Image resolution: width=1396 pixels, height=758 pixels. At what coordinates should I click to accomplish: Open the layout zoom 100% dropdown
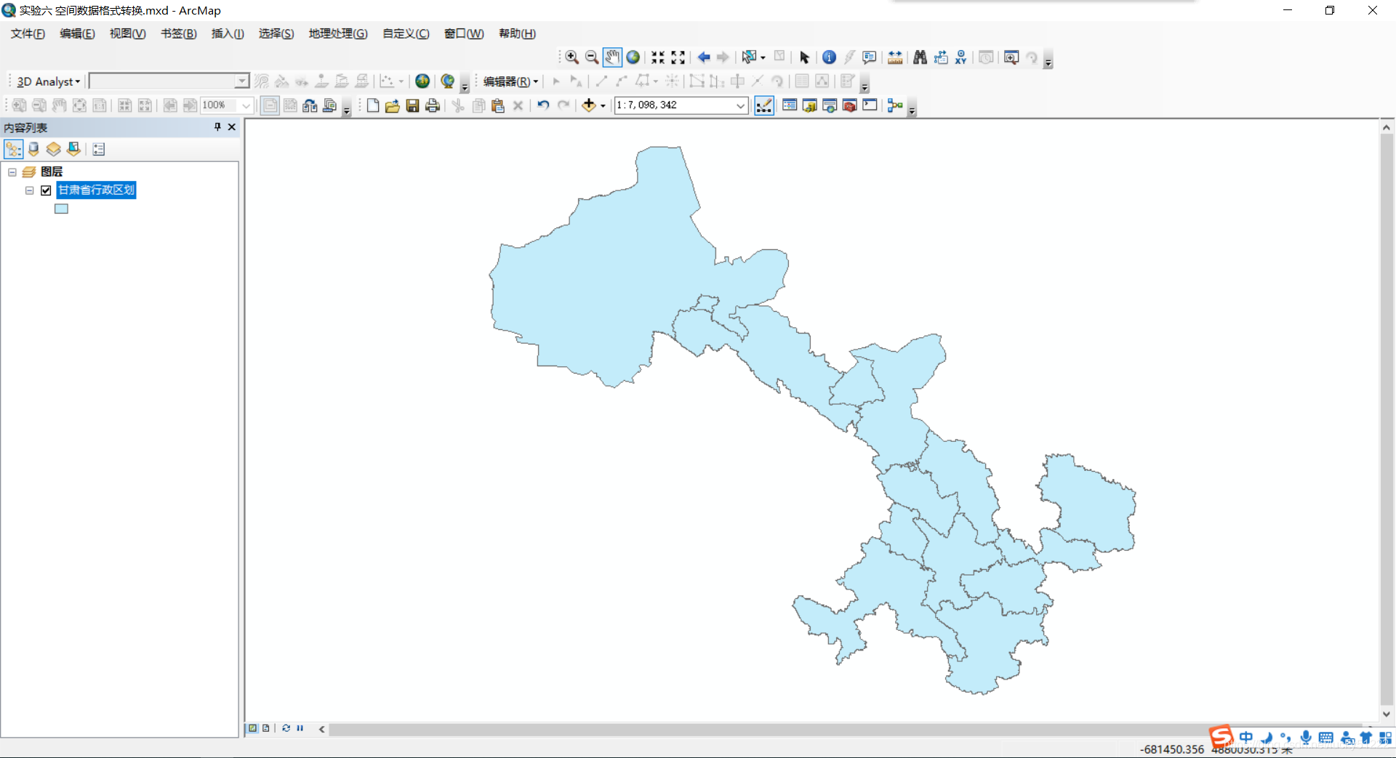click(246, 105)
